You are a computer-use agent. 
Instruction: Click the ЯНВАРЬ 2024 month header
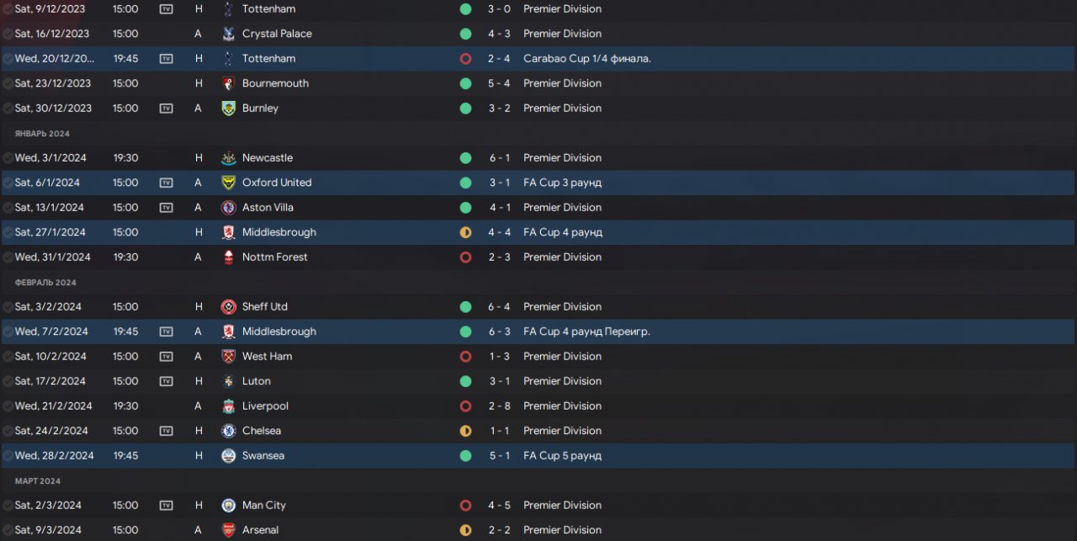click(42, 134)
